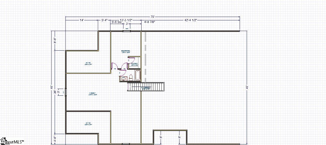Click the BEDROOM room label
326x145 pixels.
click(126, 51)
